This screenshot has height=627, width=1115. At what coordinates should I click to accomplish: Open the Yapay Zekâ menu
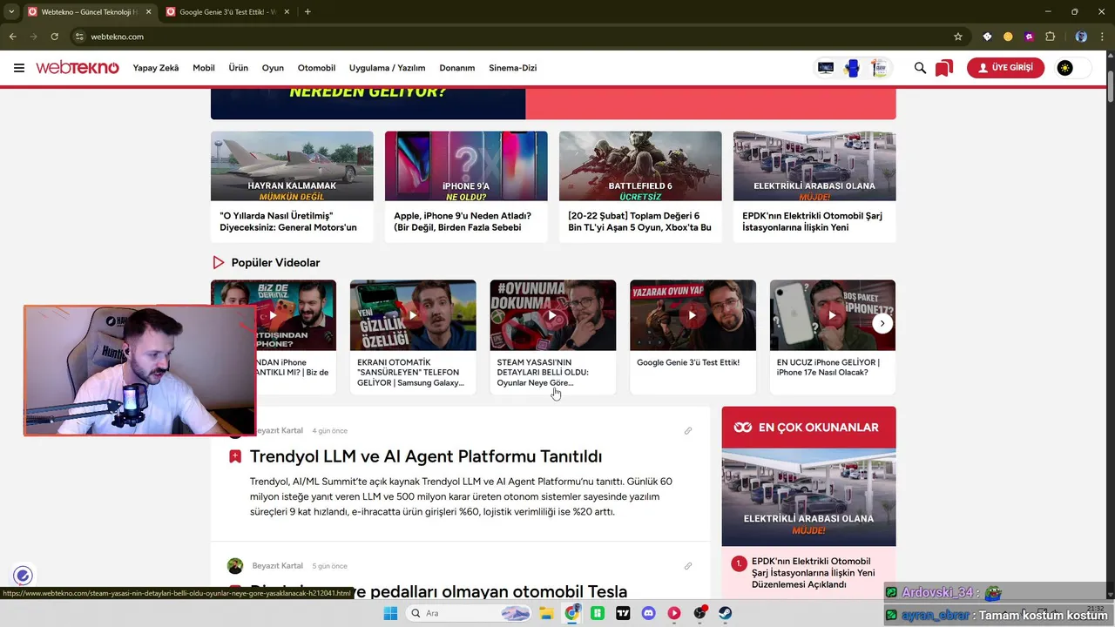(x=156, y=68)
